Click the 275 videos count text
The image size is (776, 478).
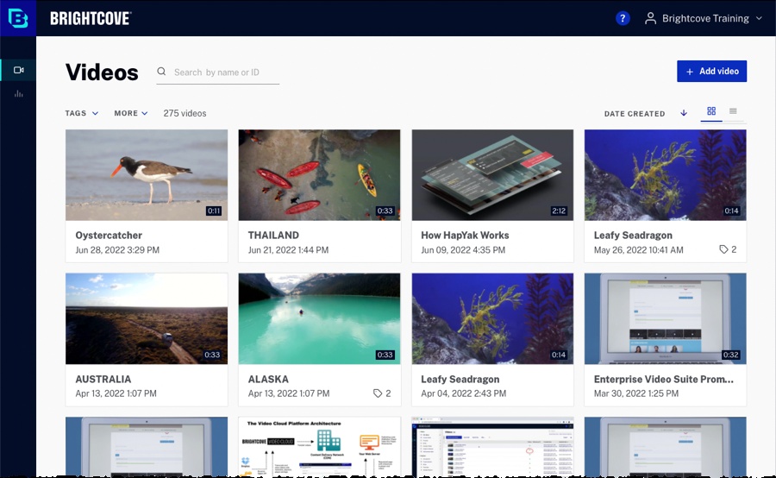pyautogui.click(x=185, y=113)
